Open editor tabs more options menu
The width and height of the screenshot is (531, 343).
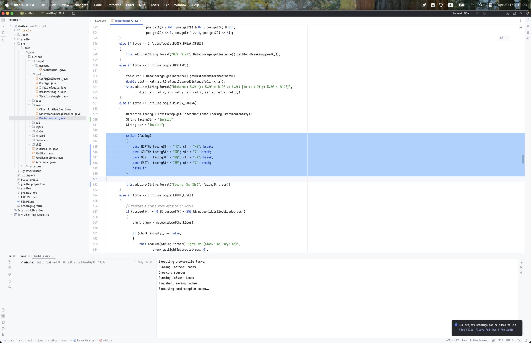click(x=520, y=21)
